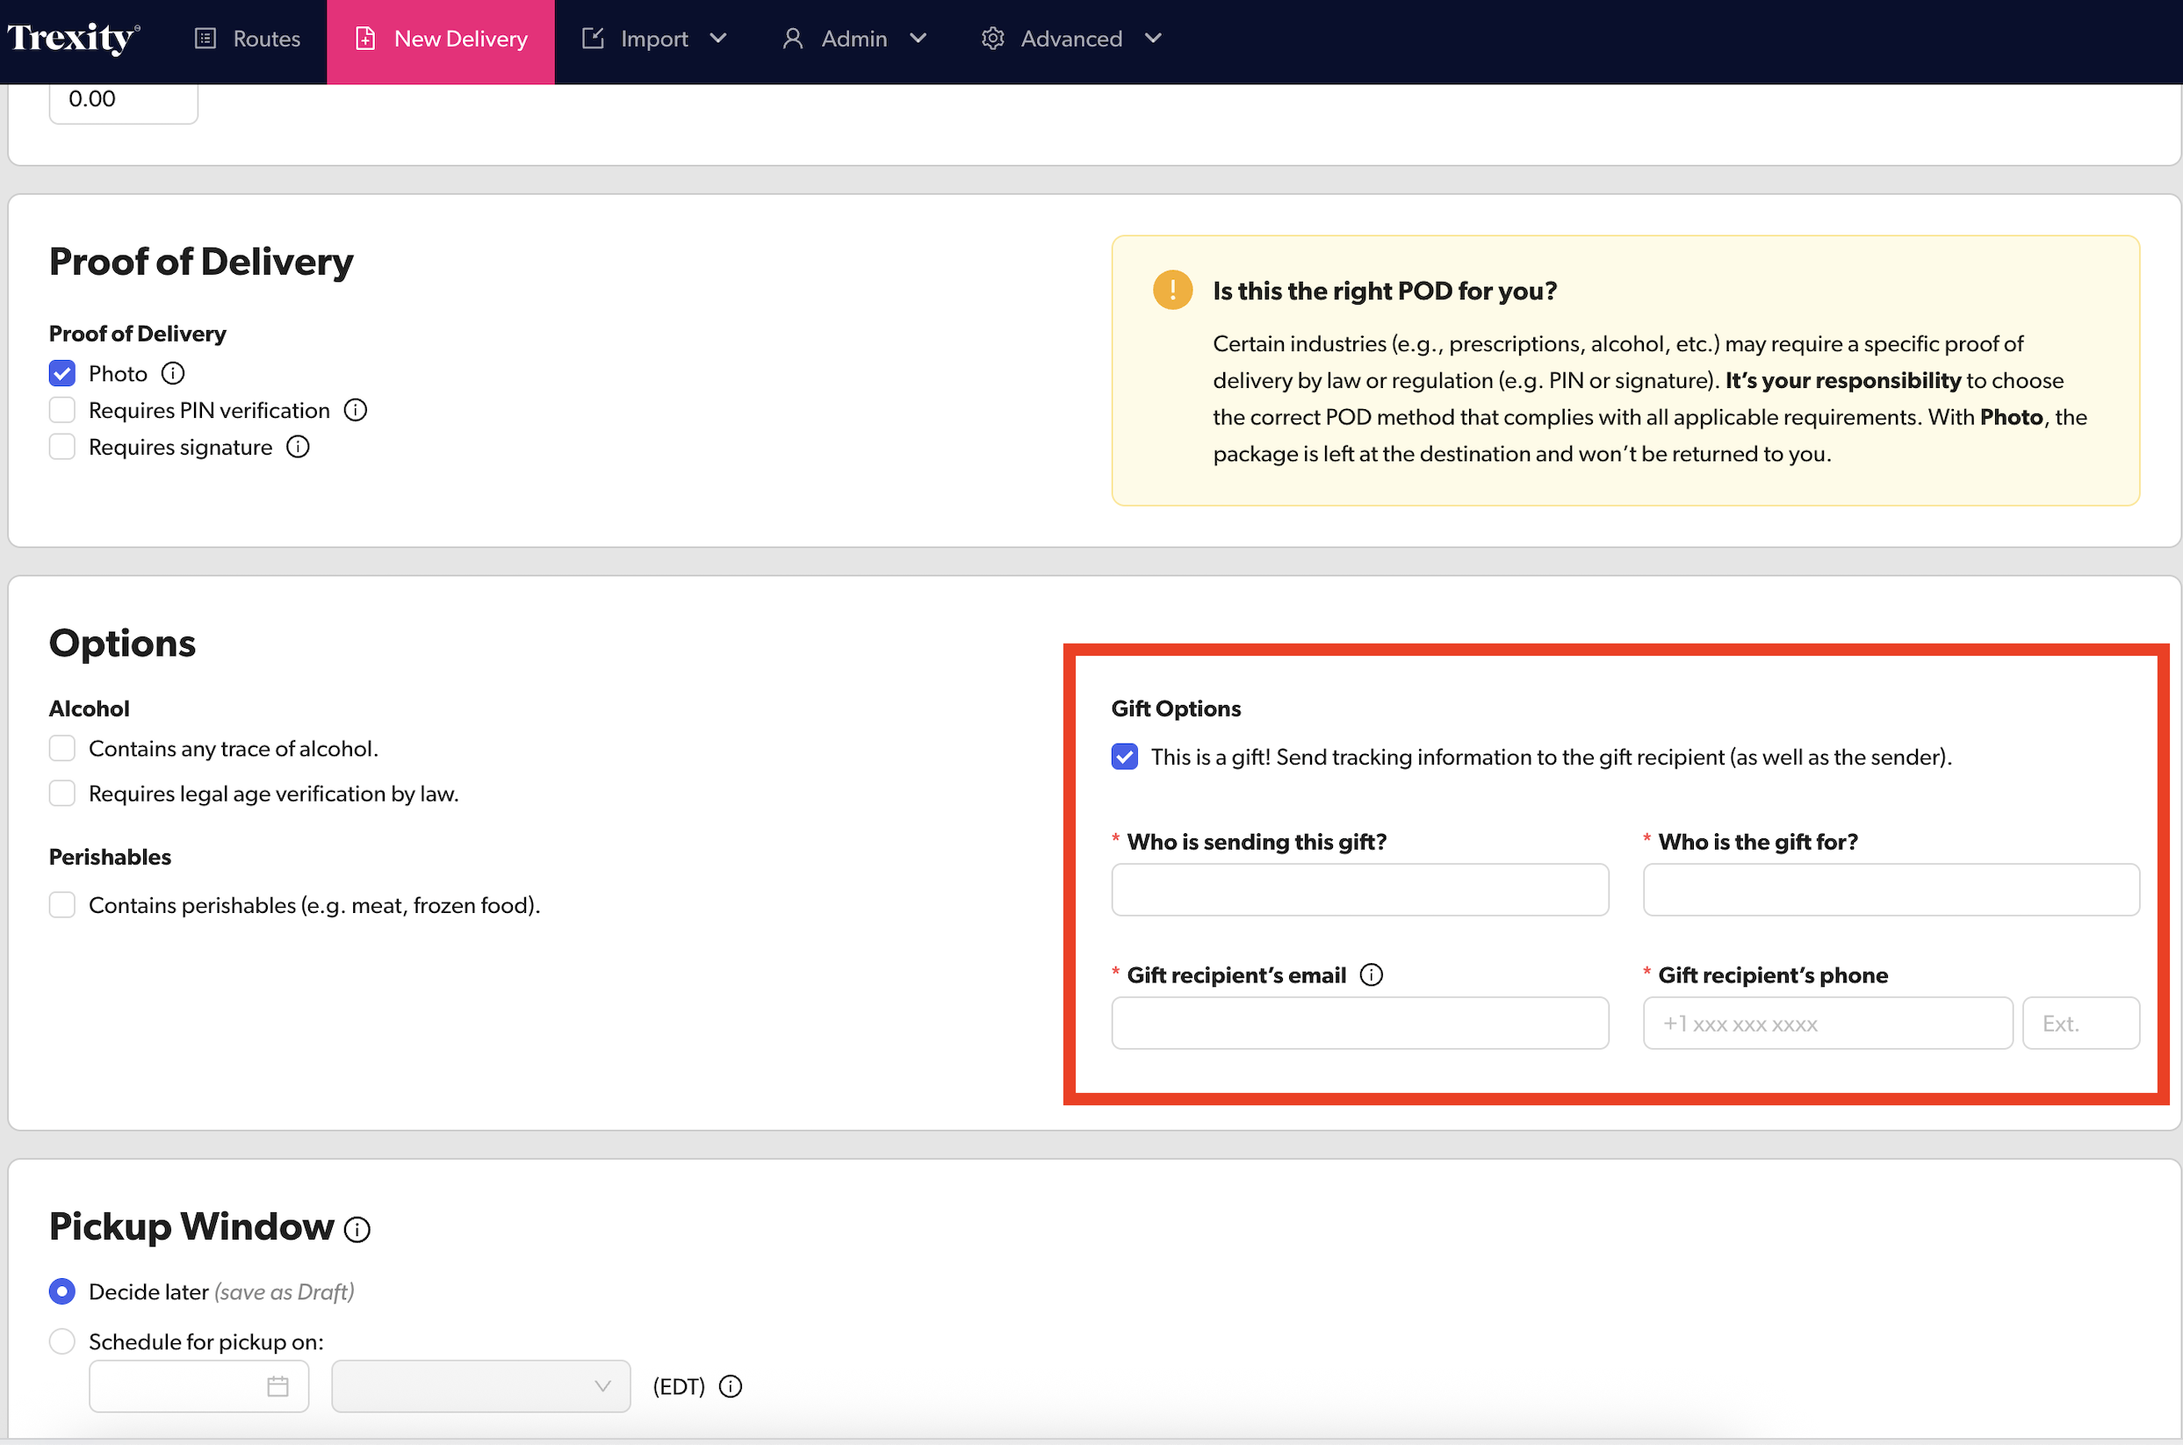Focus the Who is the gift for field
This screenshot has height=1445, width=2183.
[x=1891, y=889]
